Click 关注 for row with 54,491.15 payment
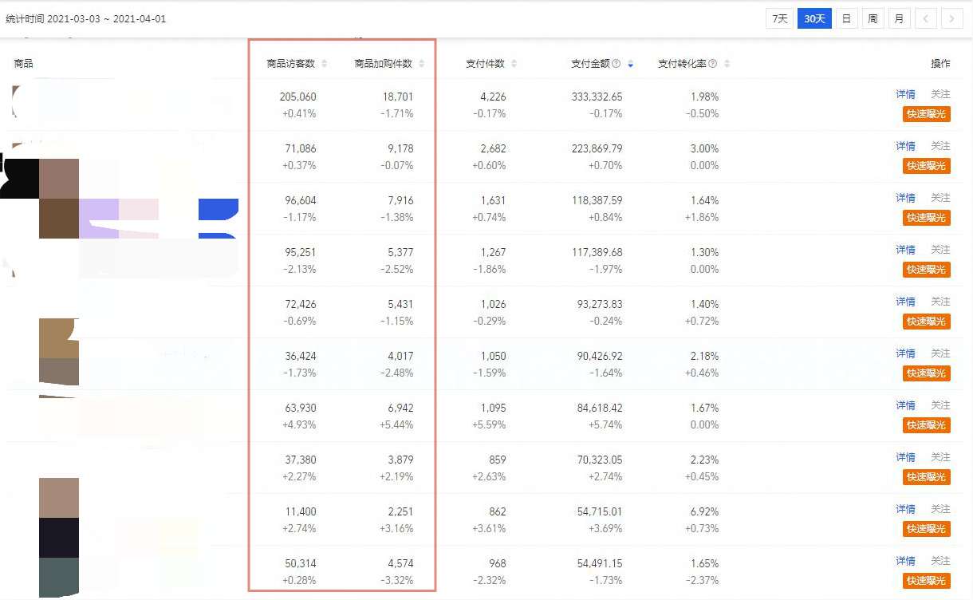Image resolution: width=973 pixels, height=600 pixels. click(x=941, y=561)
